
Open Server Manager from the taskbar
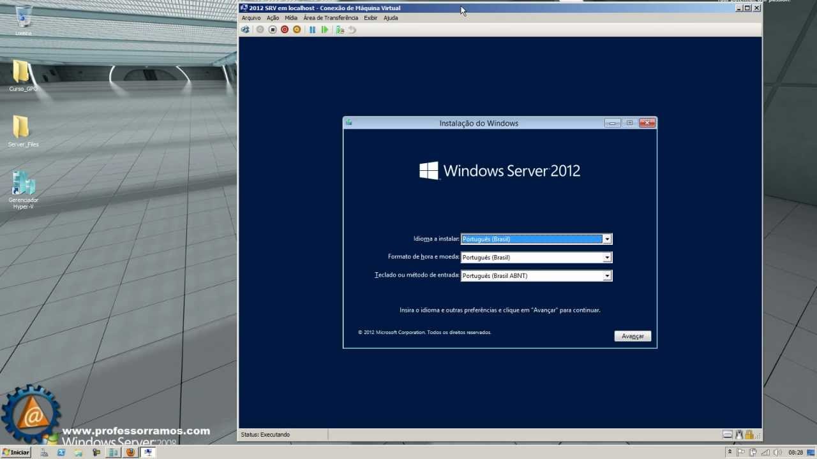(45, 452)
